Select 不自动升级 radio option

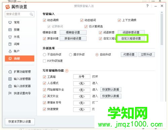pyautogui.click(x=44, y=55)
